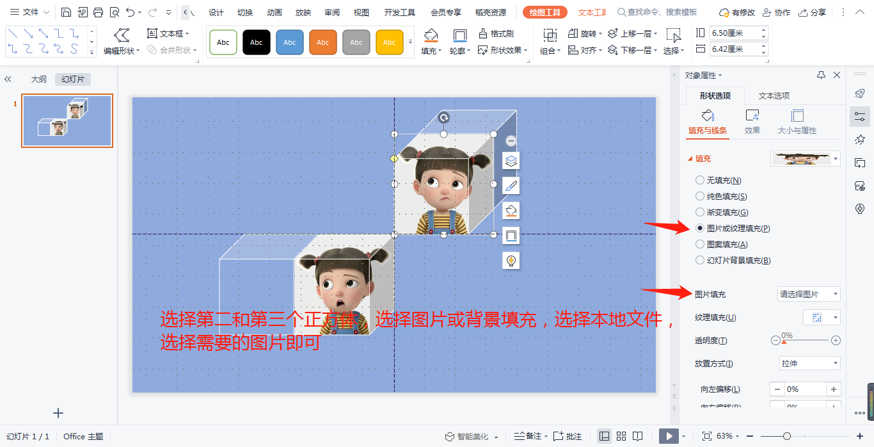Image resolution: width=874 pixels, height=447 pixels.
Task: Select slide 1 thumbnail
Action: point(67,121)
